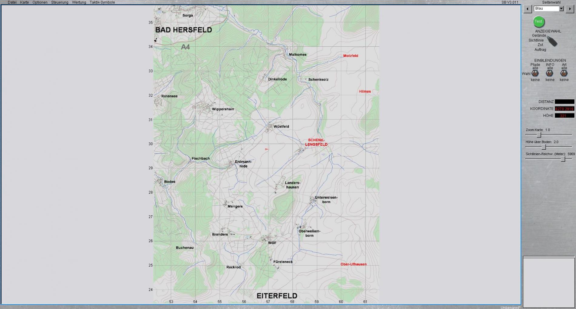Toggle the Art overlay switch
This screenshot has height=309, width=576.
[x=564, y=73]
